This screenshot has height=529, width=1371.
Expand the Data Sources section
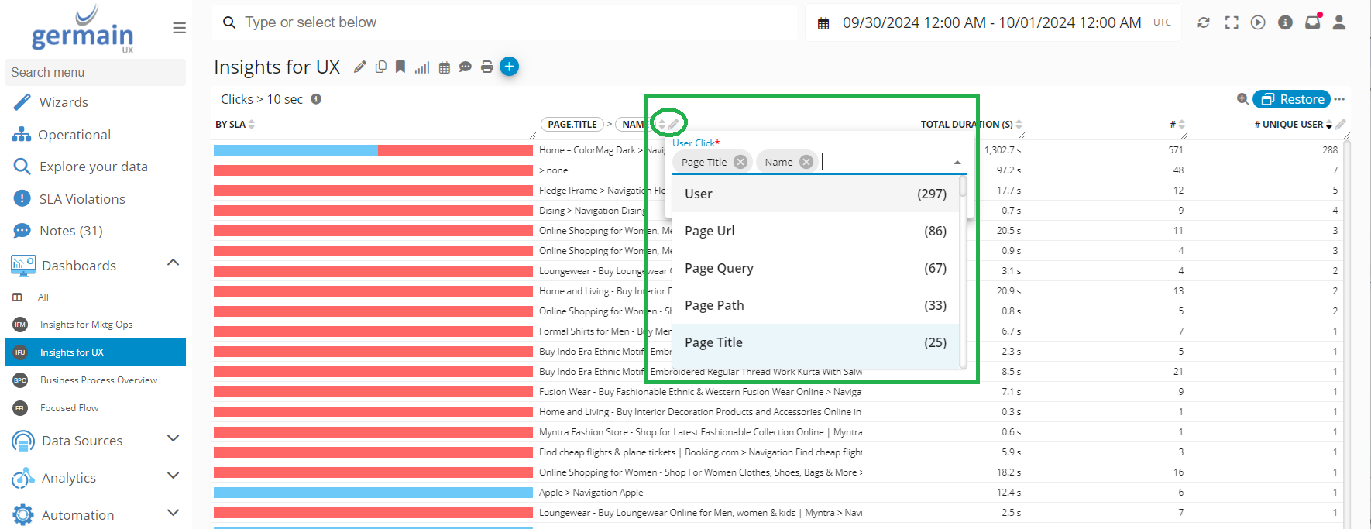coord(174,439)
